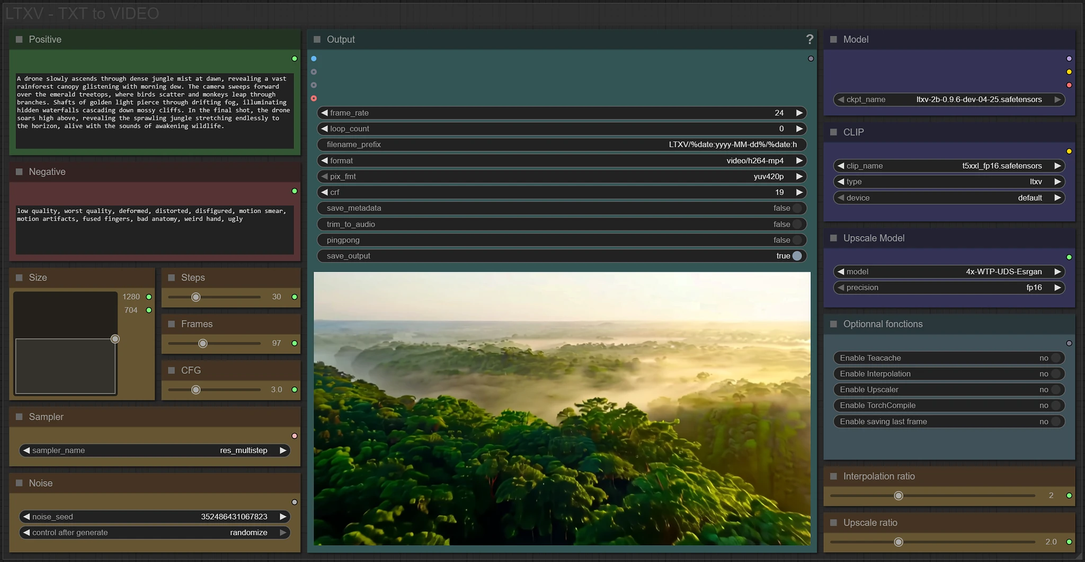
Task: Click the Upscale Model panel header icon
Action: point(834,238)
